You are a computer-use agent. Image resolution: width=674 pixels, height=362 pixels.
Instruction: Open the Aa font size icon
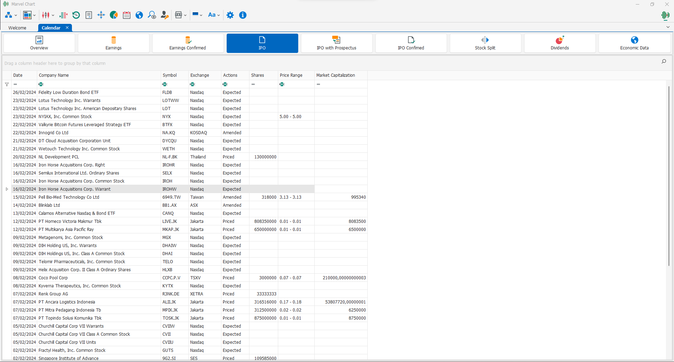(x=212, y=15)
